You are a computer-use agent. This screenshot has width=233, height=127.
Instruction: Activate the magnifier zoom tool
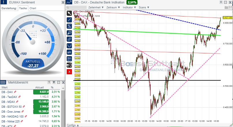click(69, 33)
